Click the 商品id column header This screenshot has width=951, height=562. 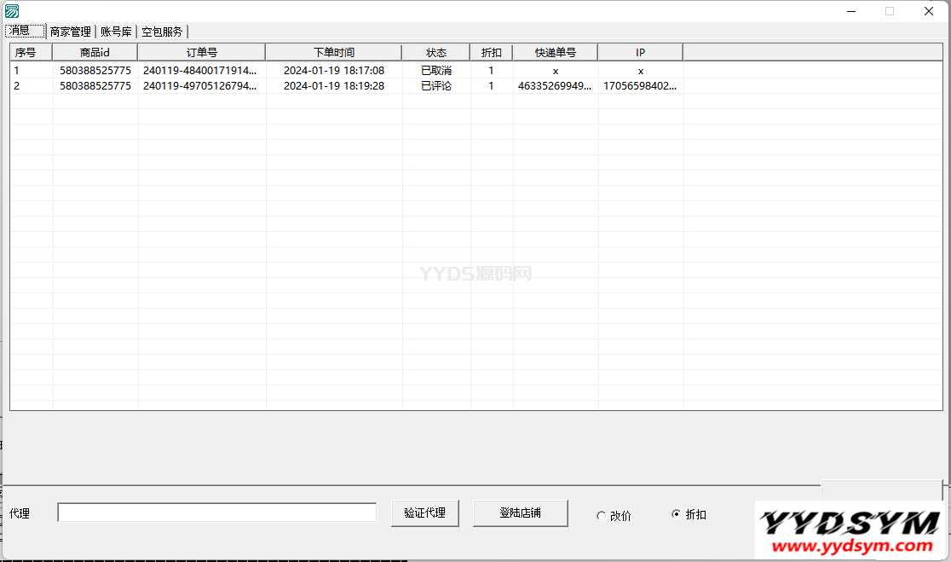tap(95, 52)
